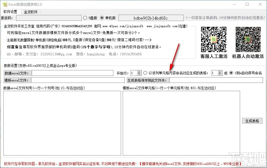Screen dimensions: 267x168
Task: Select the 单机版 radio button
Action: pyautogui.click(x=101, y=18)
